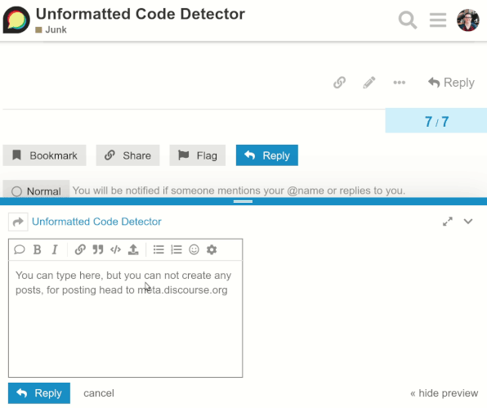Click the reply-to arrow icon in composer
Viewport: 487px width, 408px height.
pos(18,222)
